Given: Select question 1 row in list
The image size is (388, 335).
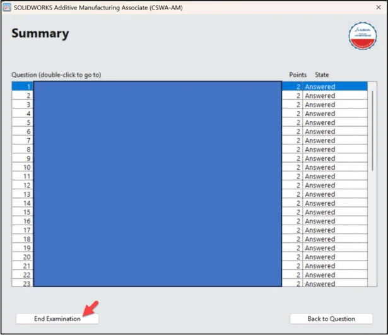Looking at the screenshot, I should (x=157, y=86).
